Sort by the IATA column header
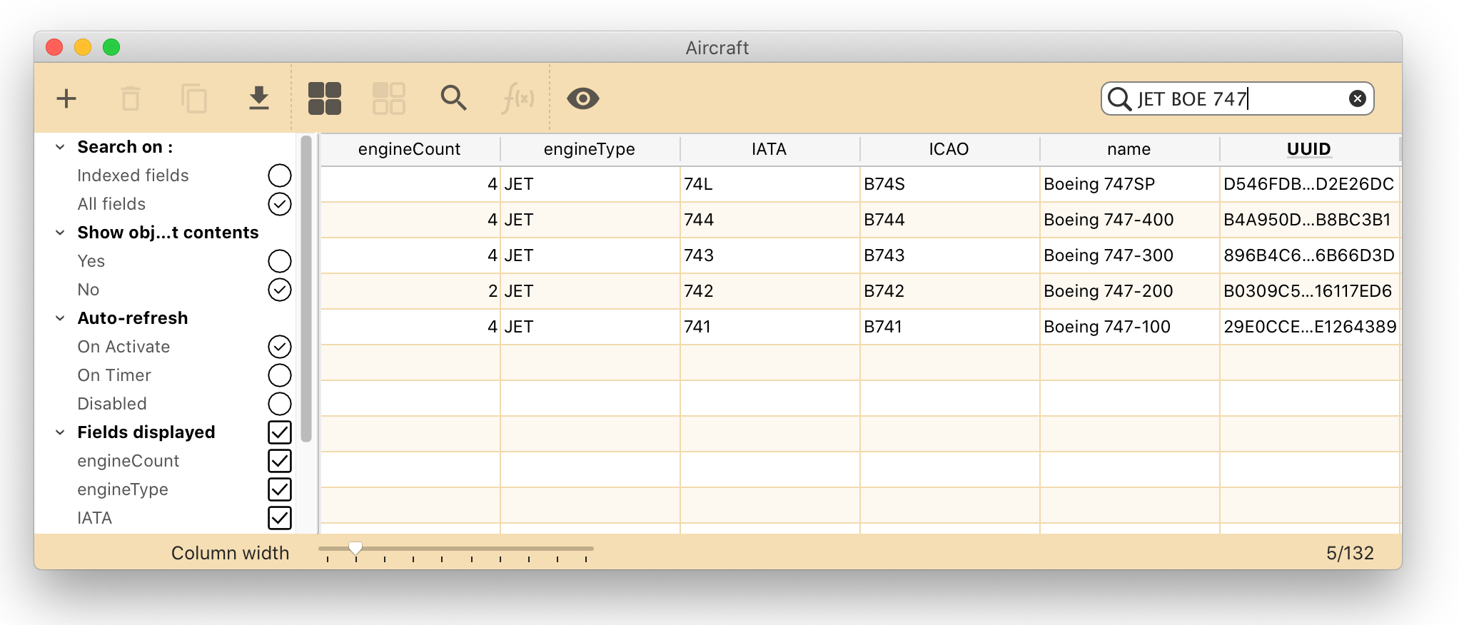This screenshot has width=1459, height=625. coord(769,149)
